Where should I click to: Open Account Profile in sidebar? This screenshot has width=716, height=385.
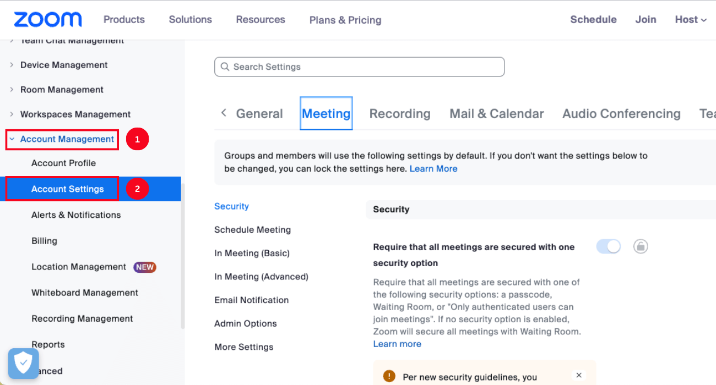coord(63,163)
